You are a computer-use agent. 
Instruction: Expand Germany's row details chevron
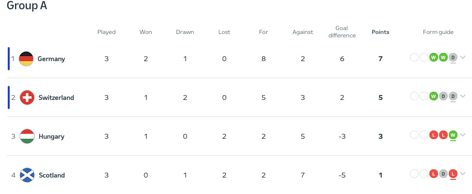[x=463, y=58]
